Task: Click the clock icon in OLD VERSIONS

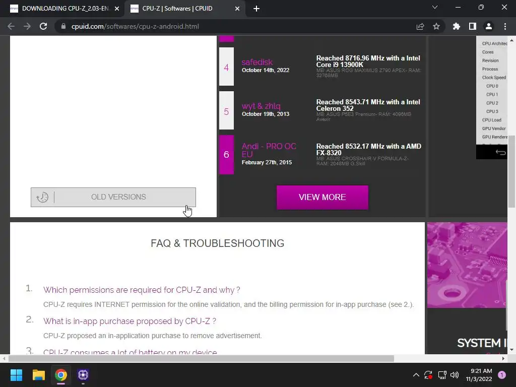Action: pos(42,197)
